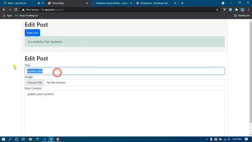The height and width of the screenshot is (142, 252).
Task: Switch to Database: Query Builder tab
Action: pos(112,3)
